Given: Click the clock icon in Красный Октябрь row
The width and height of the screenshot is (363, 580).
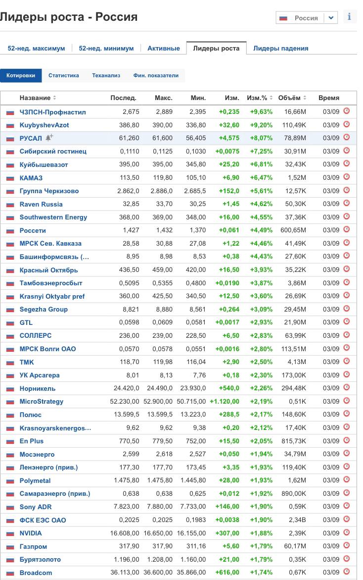Looking at the screenshot, I should pos(346,269).
